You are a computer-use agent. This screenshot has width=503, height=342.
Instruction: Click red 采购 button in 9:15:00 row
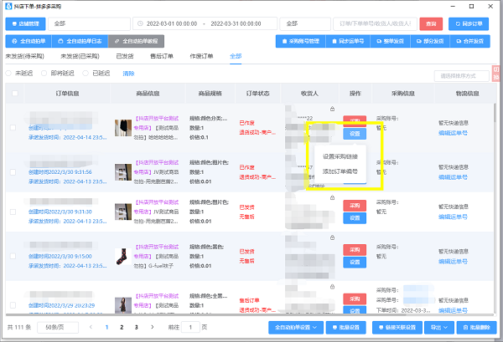(355, 250)
